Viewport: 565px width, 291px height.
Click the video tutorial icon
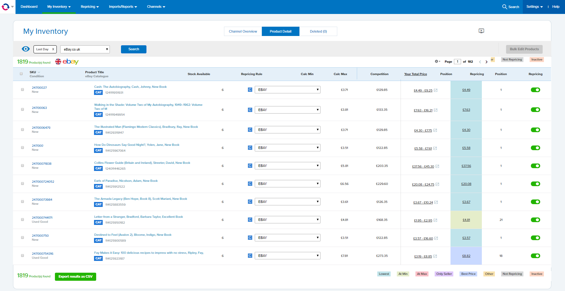(481, 31)
